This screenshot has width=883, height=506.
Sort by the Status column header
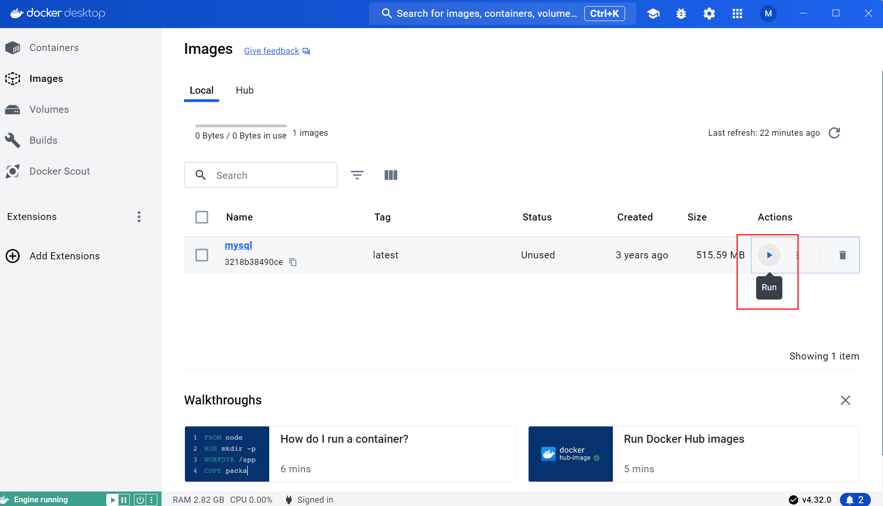(x=537, y=217)
